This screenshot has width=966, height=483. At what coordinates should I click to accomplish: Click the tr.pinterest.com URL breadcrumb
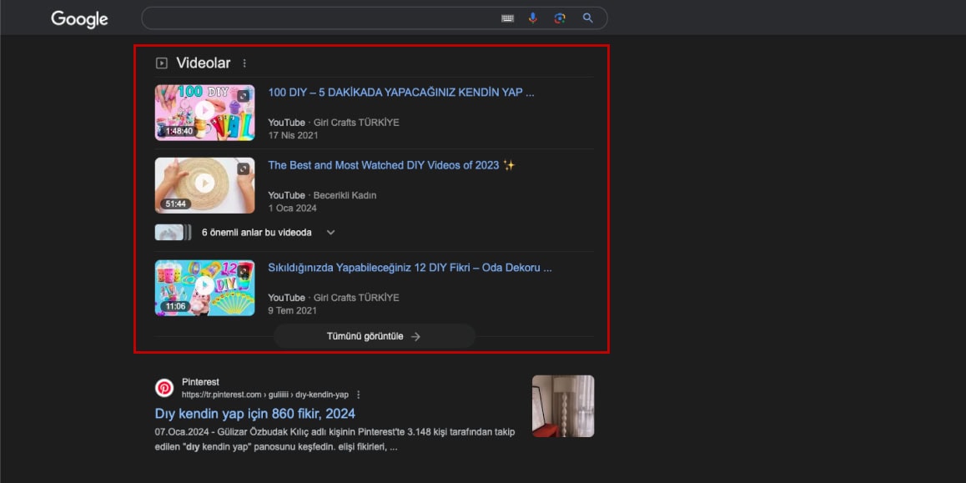point(265,395)
